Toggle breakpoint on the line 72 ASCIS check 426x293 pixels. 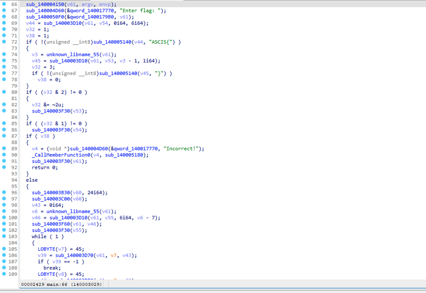pos(4,42)
